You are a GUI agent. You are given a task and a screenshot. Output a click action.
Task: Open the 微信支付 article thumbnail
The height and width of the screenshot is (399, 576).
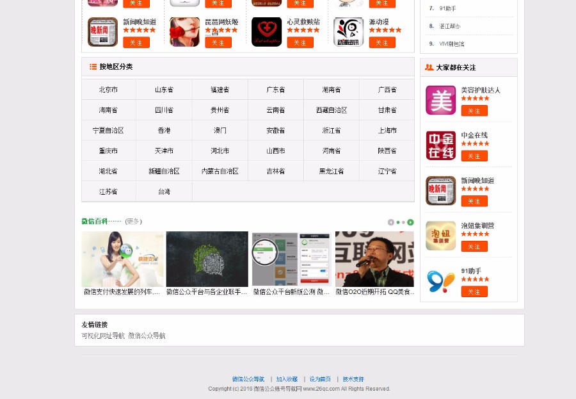pyautogui.click(x=122, y=259)
